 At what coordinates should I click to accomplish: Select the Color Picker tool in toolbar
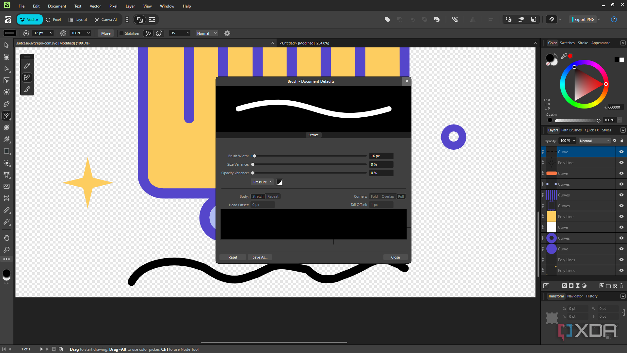tap(6, 222)
